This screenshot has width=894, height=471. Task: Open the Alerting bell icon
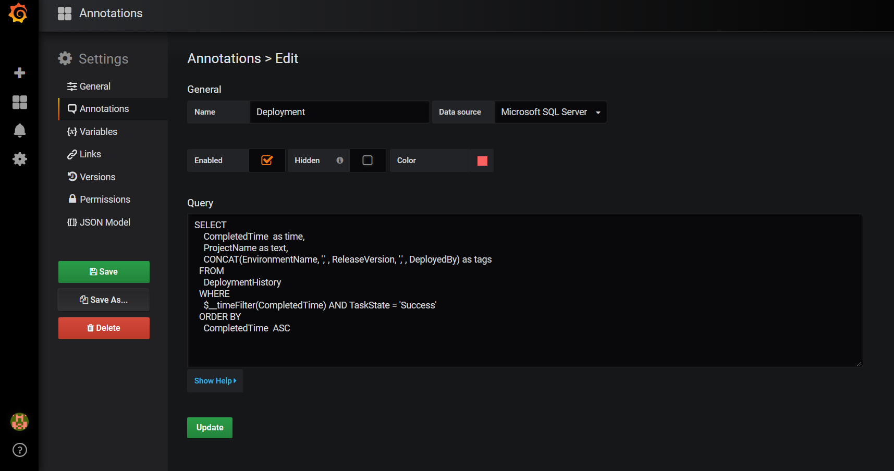19,131
